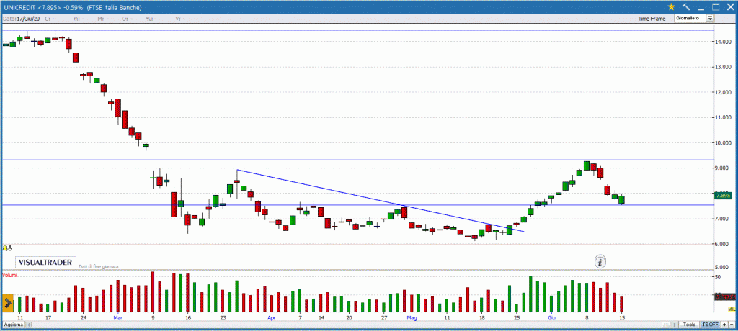Click the yellow MIL label near volume axis
This screenshot has height=331, width=738.
[732, 309]
